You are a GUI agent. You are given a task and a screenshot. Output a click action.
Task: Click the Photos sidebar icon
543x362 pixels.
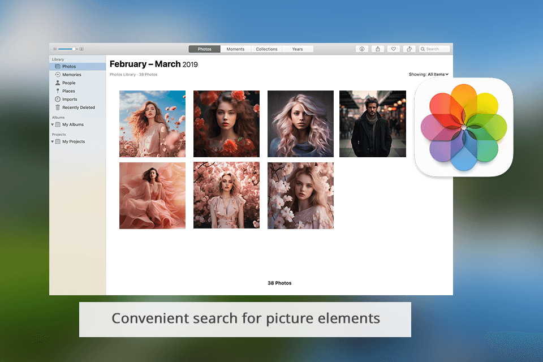(x=58, y=66)
